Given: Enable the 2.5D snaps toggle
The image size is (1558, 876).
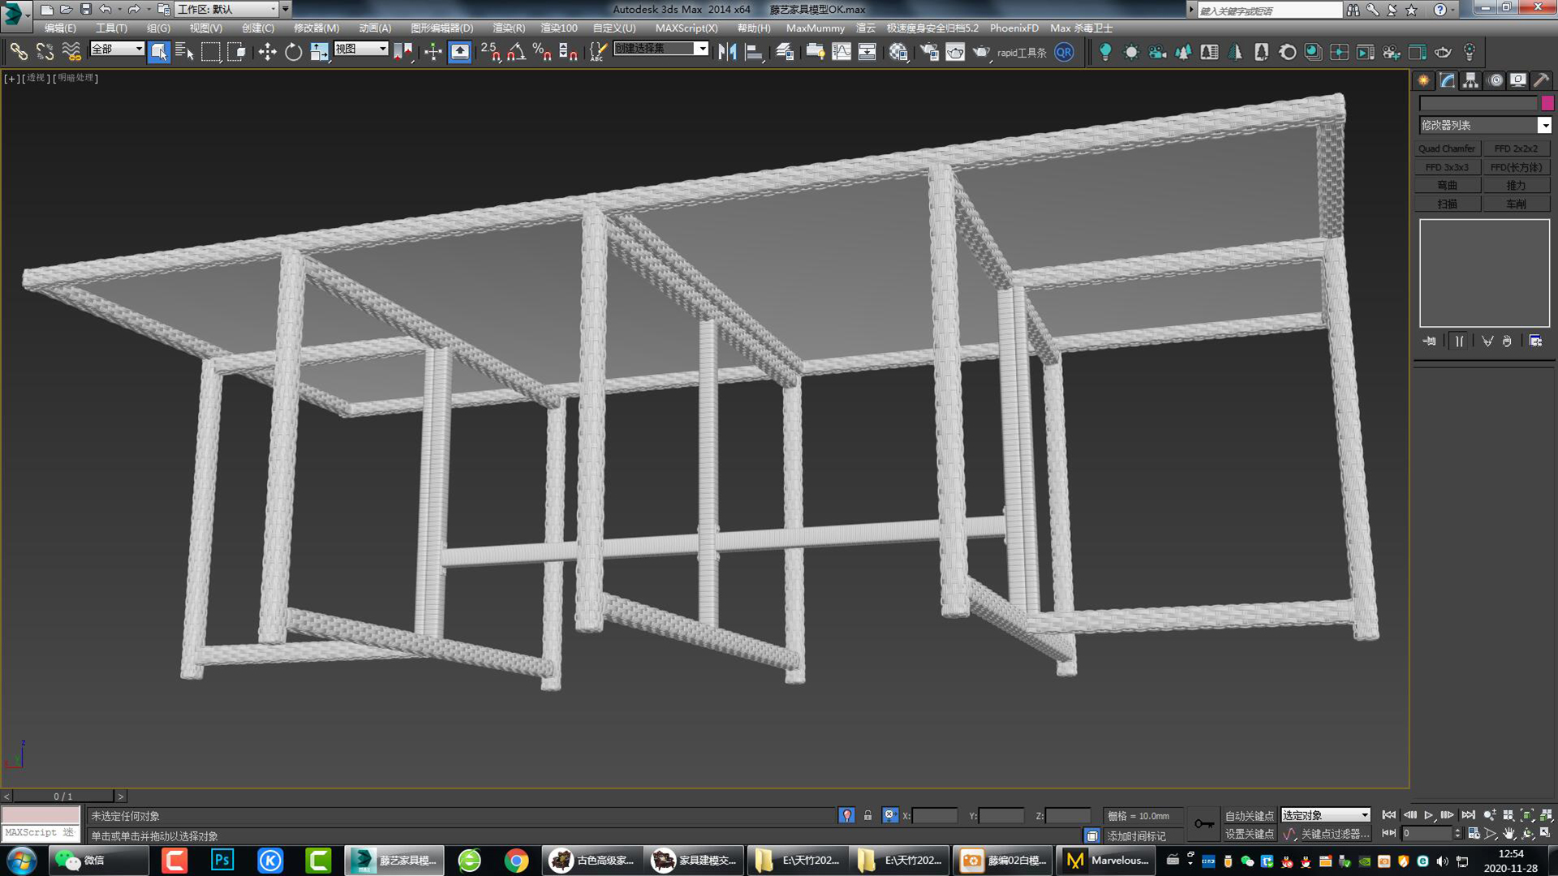Looking at the screenshot, I should (490, 52).
